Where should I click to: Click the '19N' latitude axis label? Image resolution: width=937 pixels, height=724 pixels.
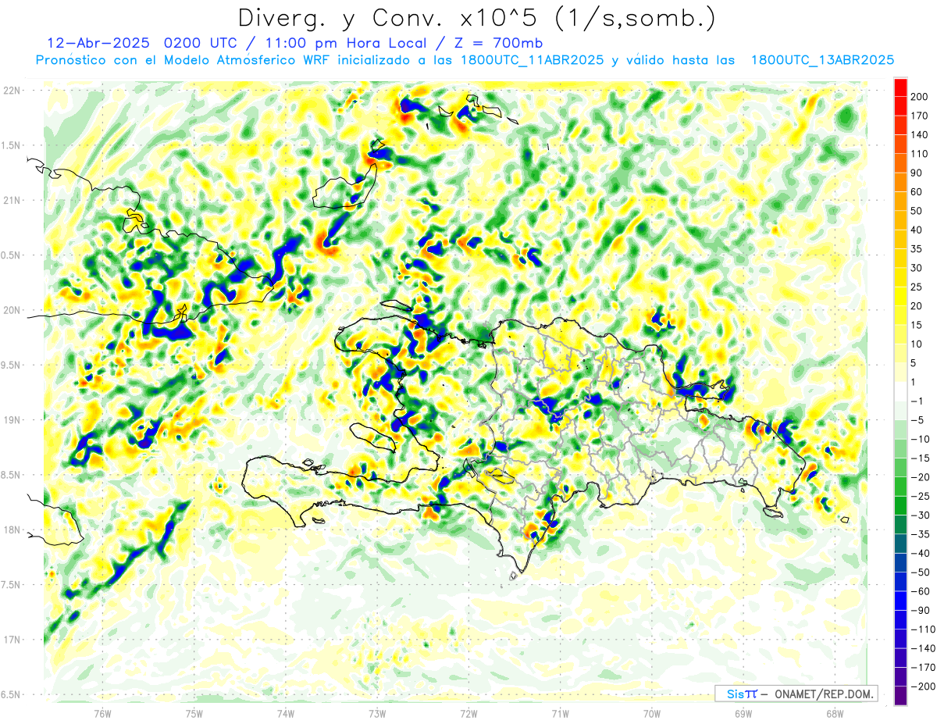pyautogui.click(x=11, y=419)
